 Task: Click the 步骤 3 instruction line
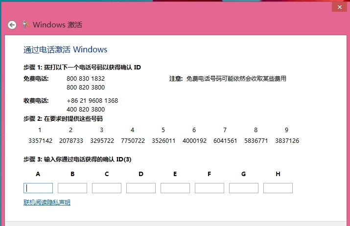(77, 159)
